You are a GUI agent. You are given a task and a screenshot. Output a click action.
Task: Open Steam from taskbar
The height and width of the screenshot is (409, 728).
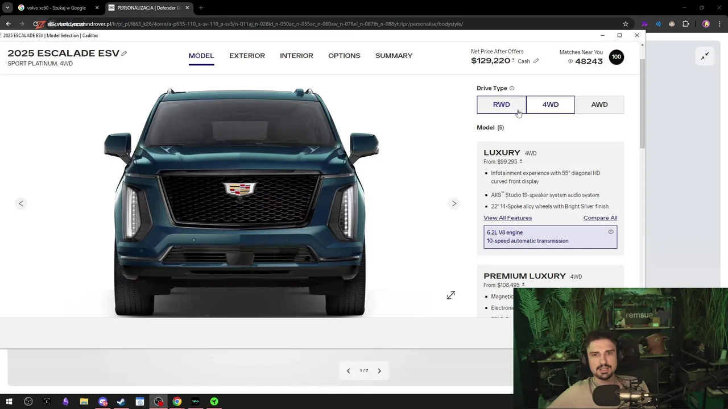coord(121,402)
